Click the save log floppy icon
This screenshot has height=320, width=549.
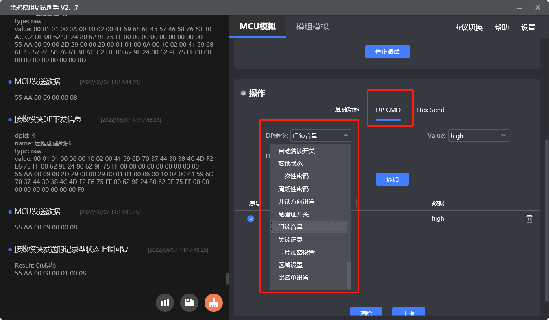point(189,303)
